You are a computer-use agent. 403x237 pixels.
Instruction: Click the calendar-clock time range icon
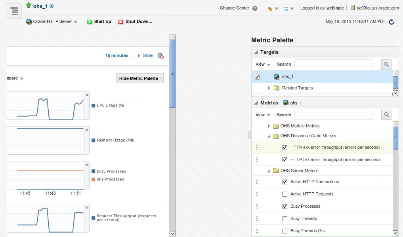(160, 56)
